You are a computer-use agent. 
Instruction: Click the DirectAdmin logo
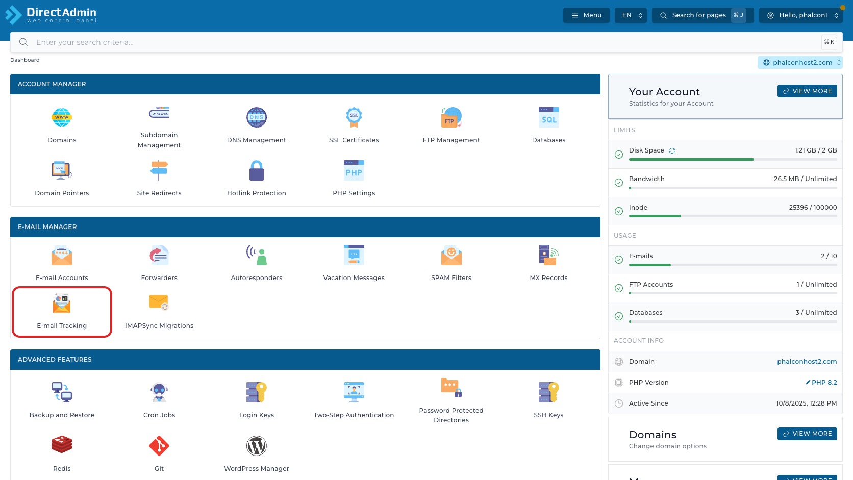click(x=51, y=15)
